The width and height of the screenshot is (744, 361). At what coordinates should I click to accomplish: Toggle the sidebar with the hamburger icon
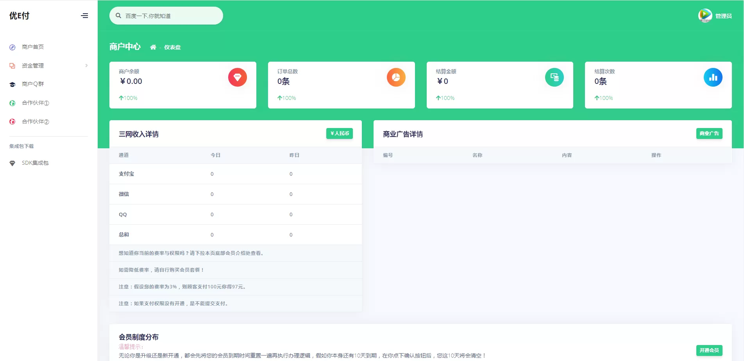[84, 16]
